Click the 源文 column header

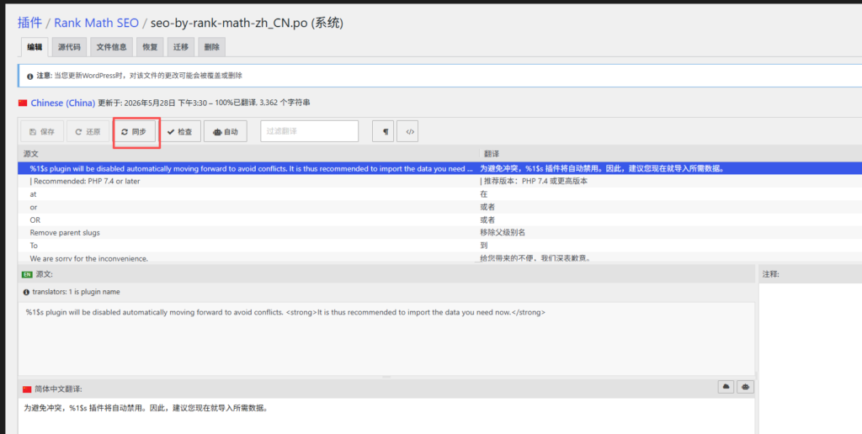[31, 155]
